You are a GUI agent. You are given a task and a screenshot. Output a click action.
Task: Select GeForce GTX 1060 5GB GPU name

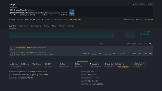point(25,53)
